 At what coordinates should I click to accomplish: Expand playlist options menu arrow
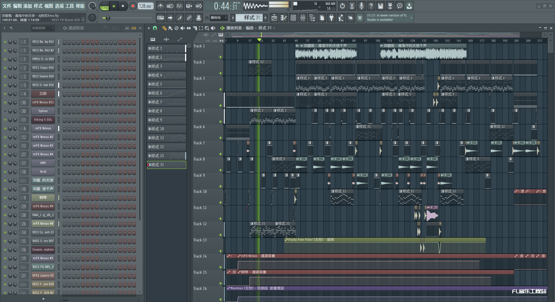149,28
